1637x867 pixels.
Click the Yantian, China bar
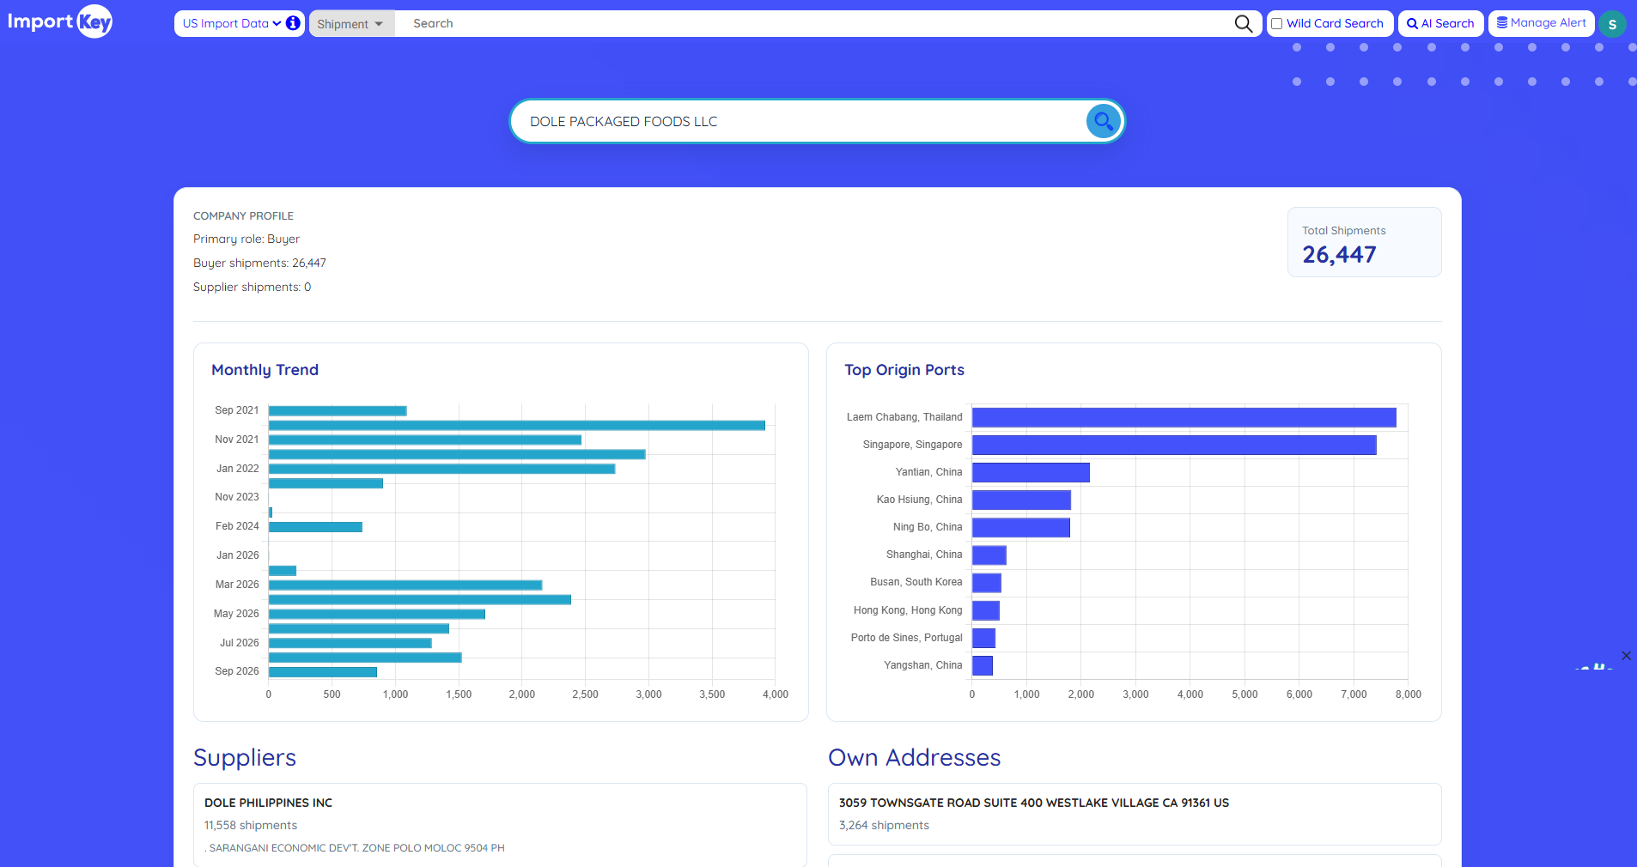click(x=1031, y=472)
